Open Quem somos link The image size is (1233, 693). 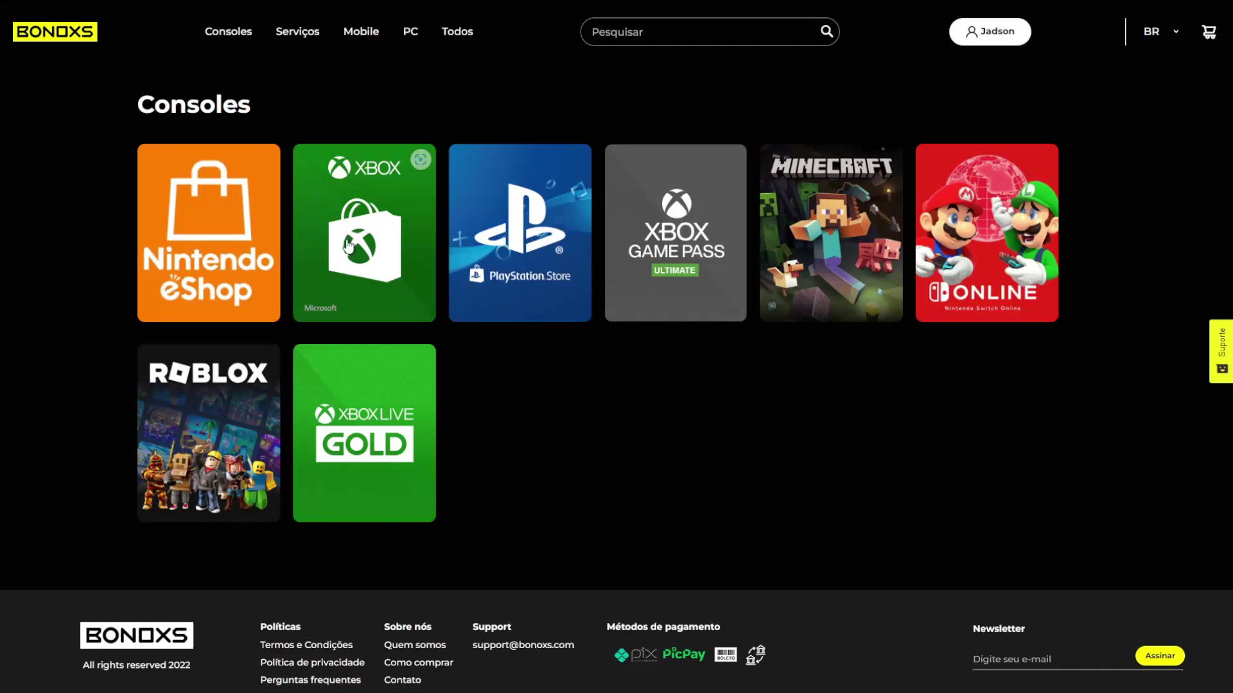click(415, 645)
